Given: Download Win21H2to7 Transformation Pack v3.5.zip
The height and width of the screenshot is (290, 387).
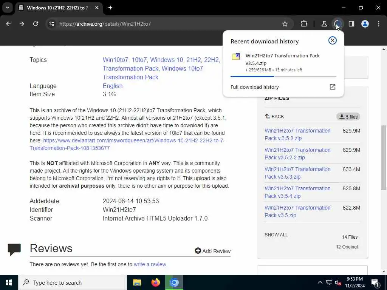Looking at the screenshot, I should 297,211.
